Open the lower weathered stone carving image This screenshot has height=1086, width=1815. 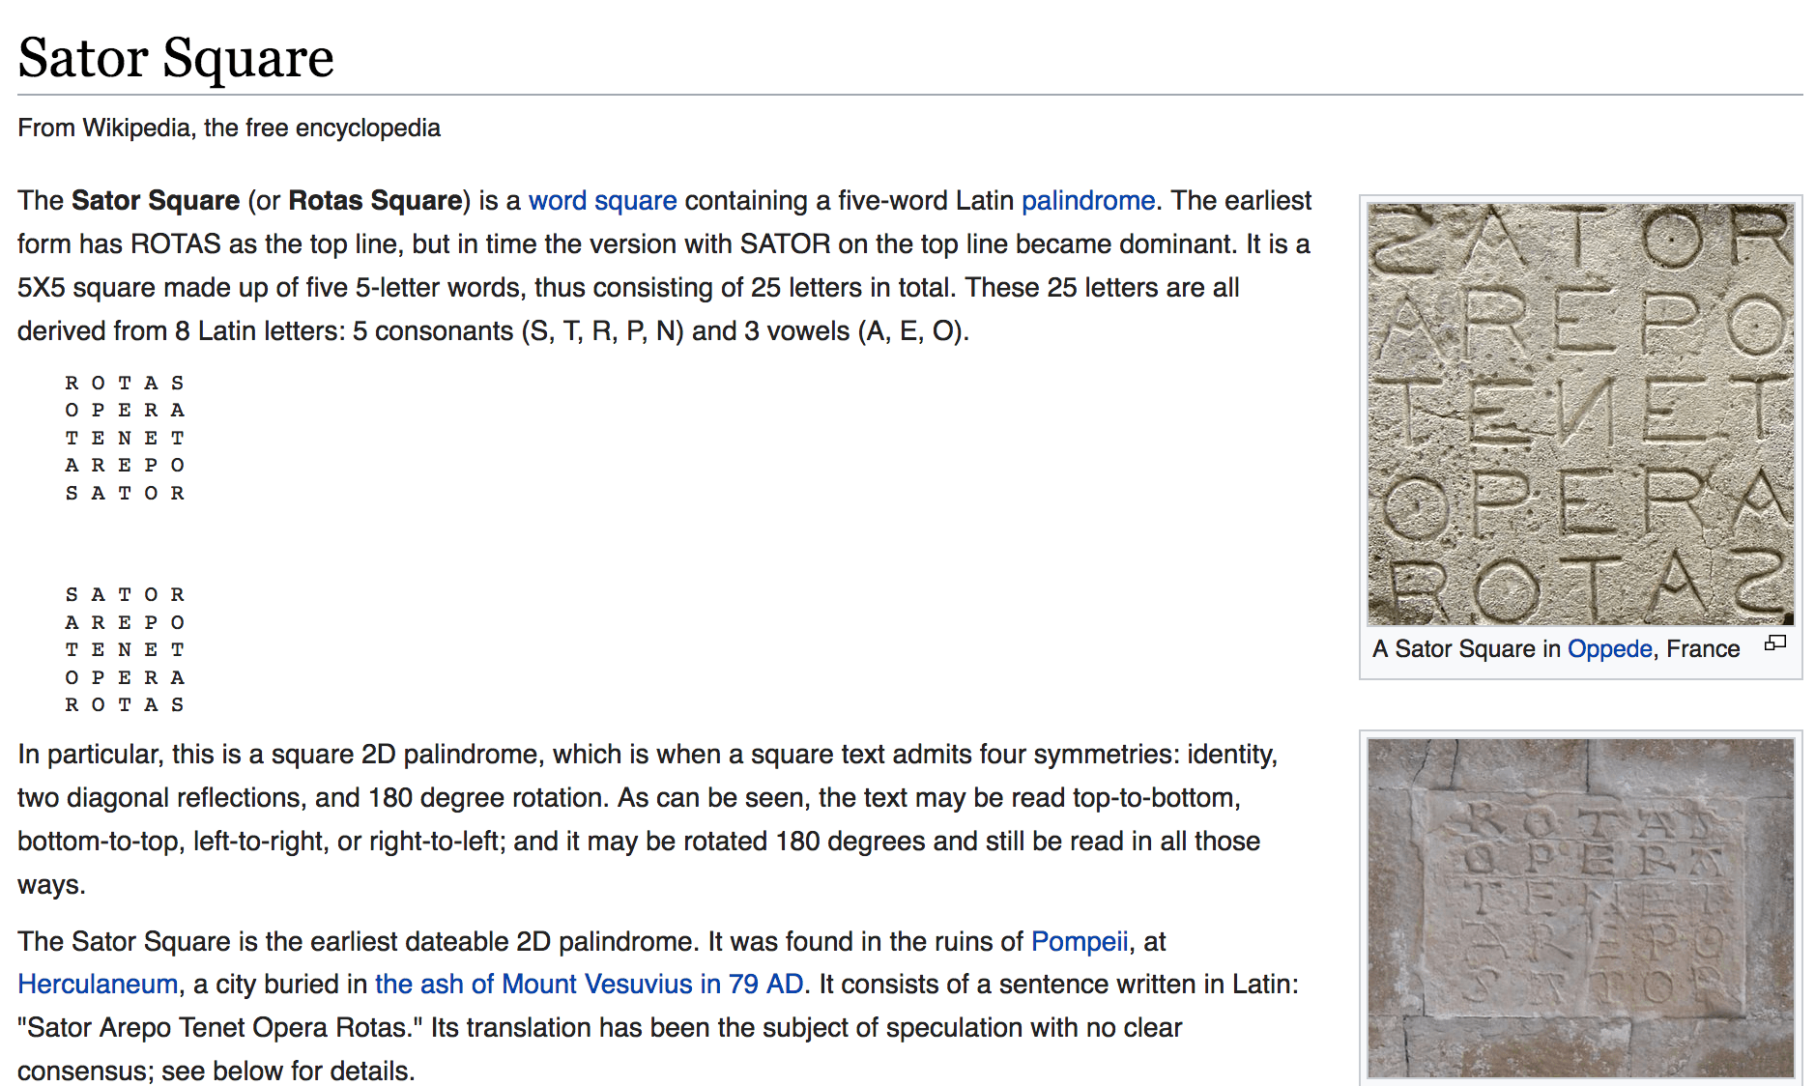point(1580,908)
